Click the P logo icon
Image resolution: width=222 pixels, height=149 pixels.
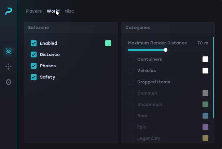[9, 12]
